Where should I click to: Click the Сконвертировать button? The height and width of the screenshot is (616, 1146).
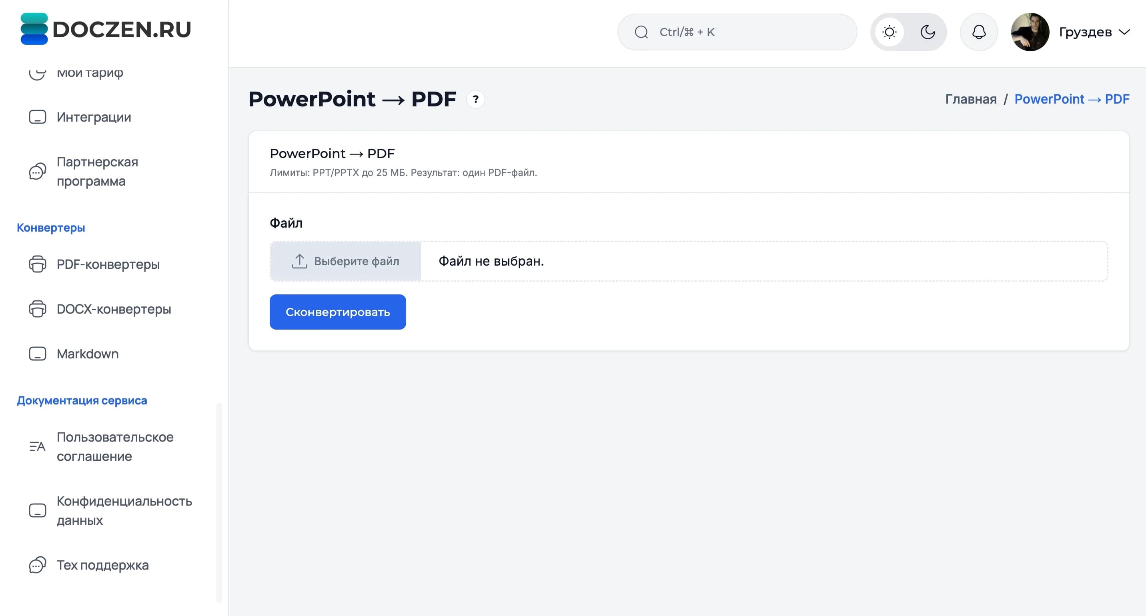pos(338,312)
